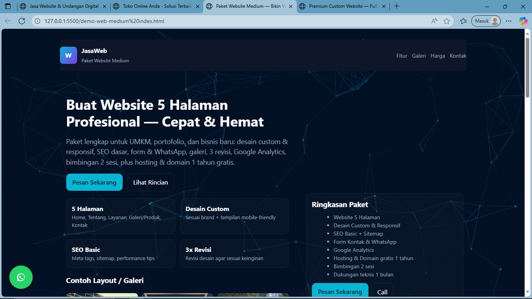Click the Masuk profile sign-in button
This screenshot has width=532, height=299.
[486, 21]
